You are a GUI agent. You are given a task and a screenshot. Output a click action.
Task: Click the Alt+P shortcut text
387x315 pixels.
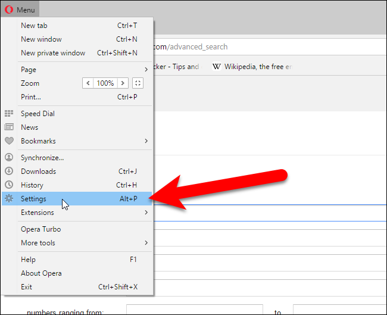tap(129, 199)
